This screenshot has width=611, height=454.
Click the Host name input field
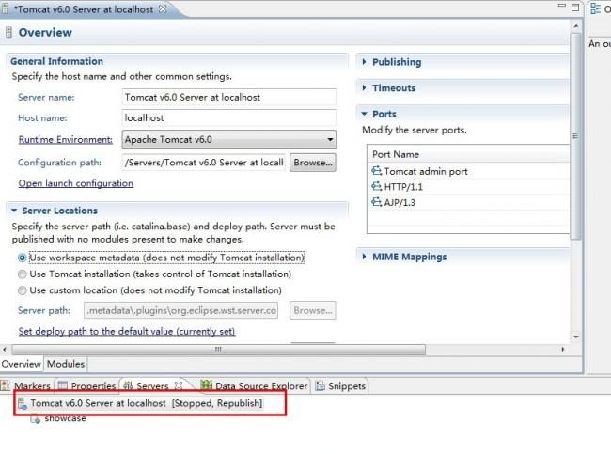point(229,118)
